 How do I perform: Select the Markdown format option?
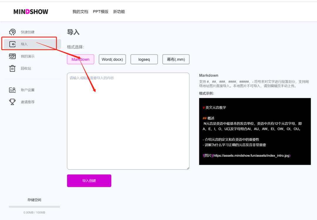point(80,59)
